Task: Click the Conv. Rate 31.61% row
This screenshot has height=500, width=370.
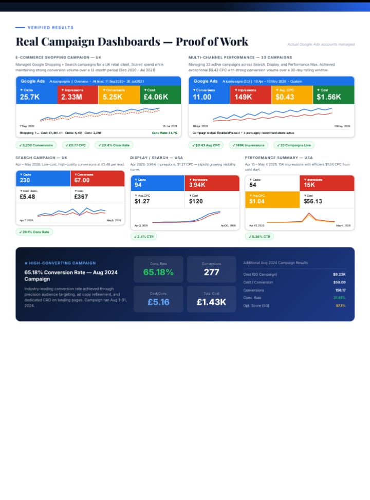Action: click(294, 298)
